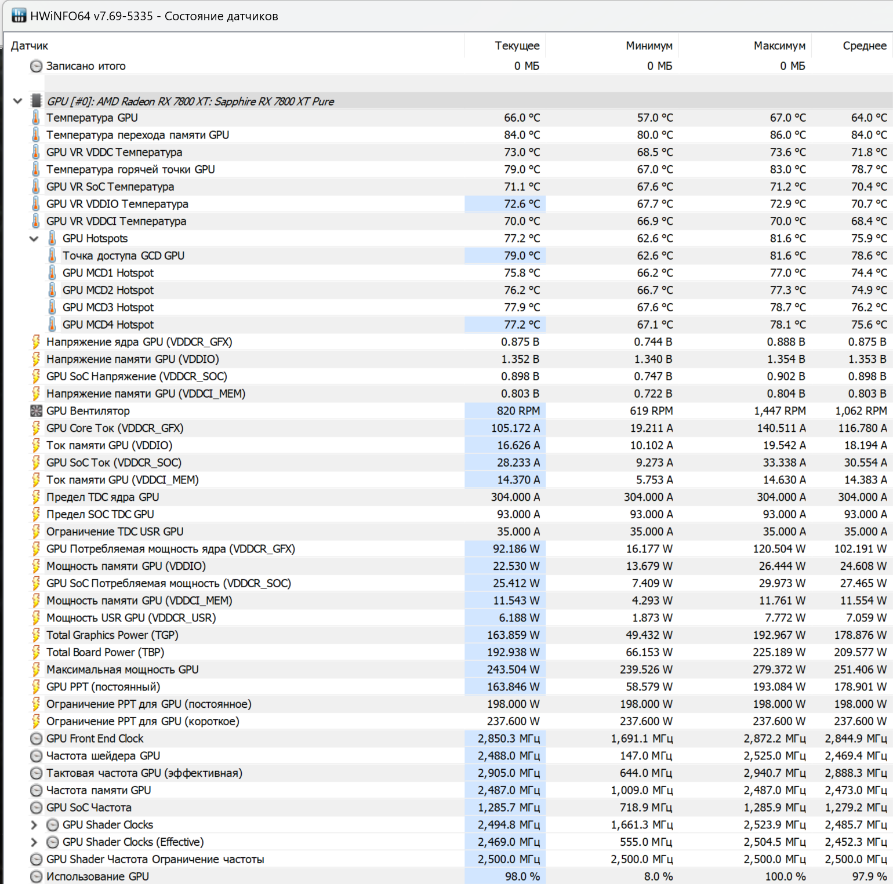Image resolution: width=893 pixels, height=884 pixels.
Task: Click the fan icon for GPU Вентилятор
Action: pyautogui.click(x=36, y=411)
